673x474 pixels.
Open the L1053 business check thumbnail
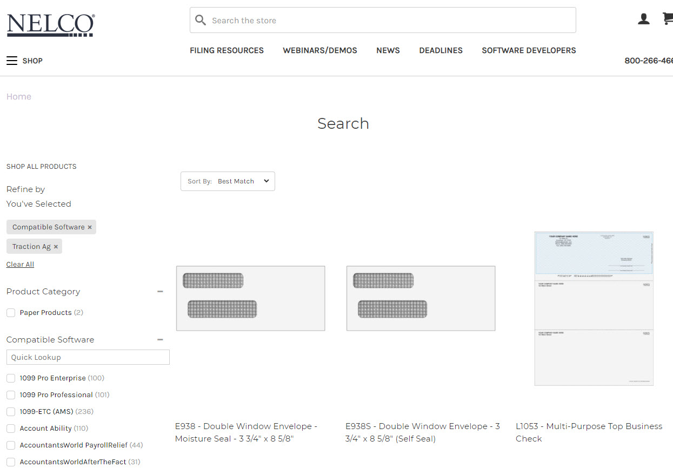click(594, 308)
